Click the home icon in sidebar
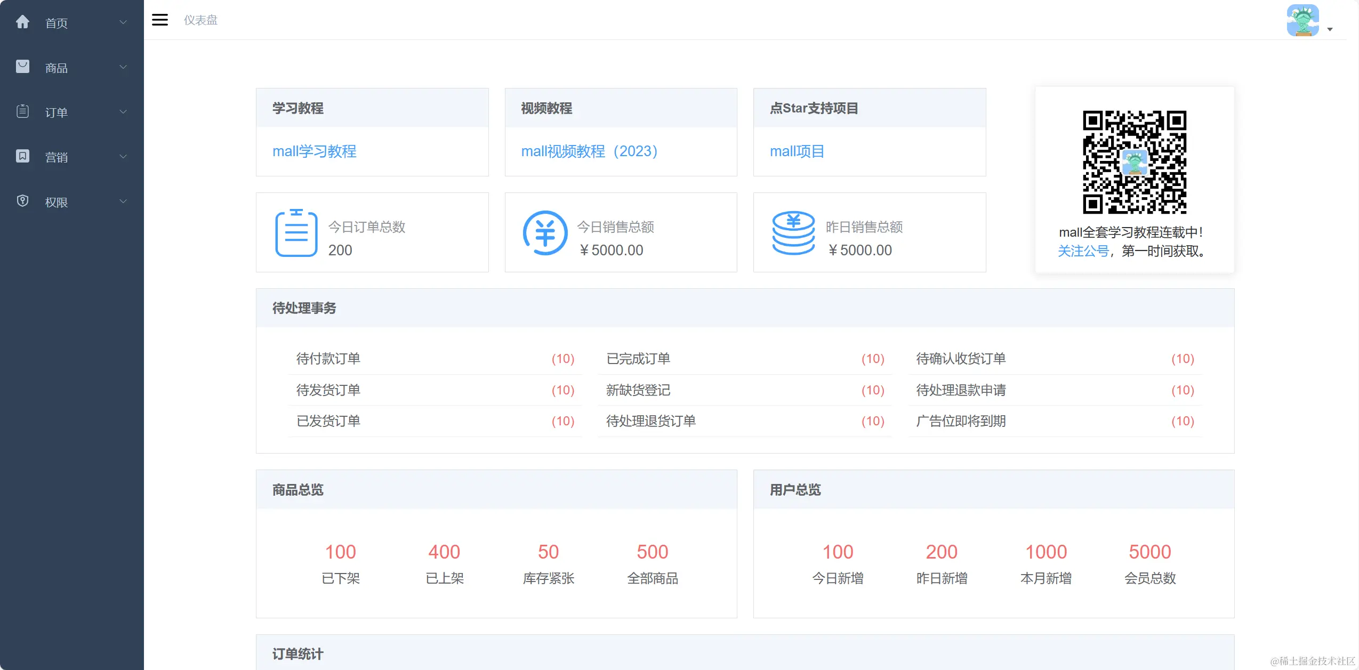1359x670 pixels. click(x=22, y=22)
